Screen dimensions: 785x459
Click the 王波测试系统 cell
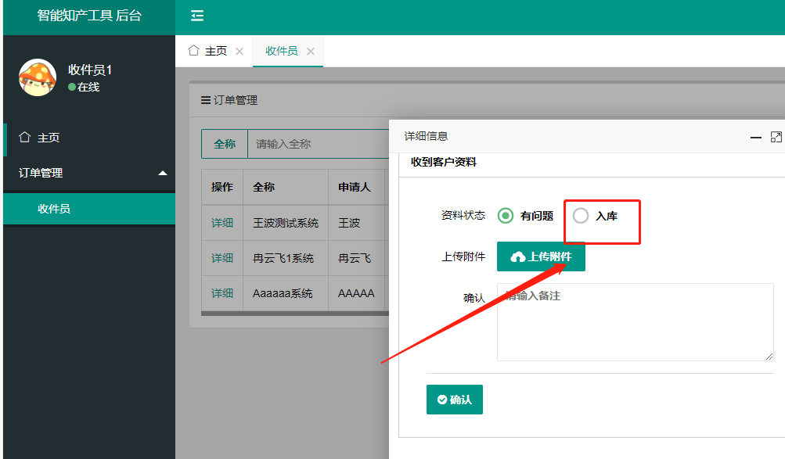point(286,223)
